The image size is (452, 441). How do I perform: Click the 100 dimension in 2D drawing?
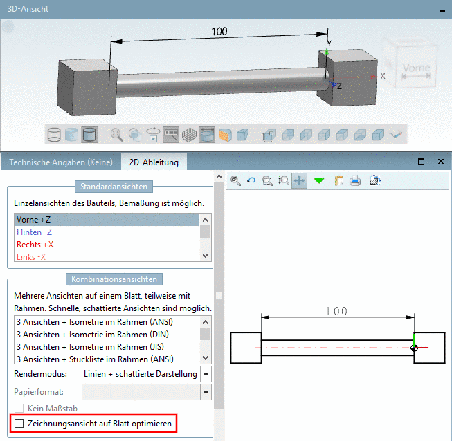click(x=336, y=311)
